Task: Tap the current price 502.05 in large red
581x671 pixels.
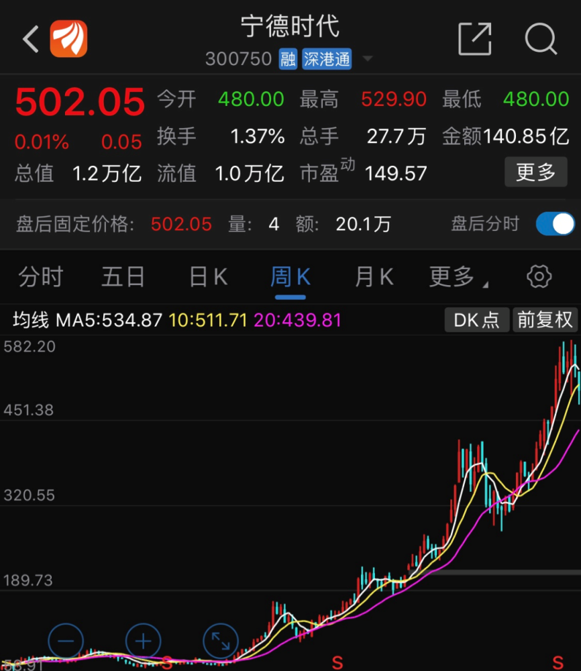Action: (80, 102)
